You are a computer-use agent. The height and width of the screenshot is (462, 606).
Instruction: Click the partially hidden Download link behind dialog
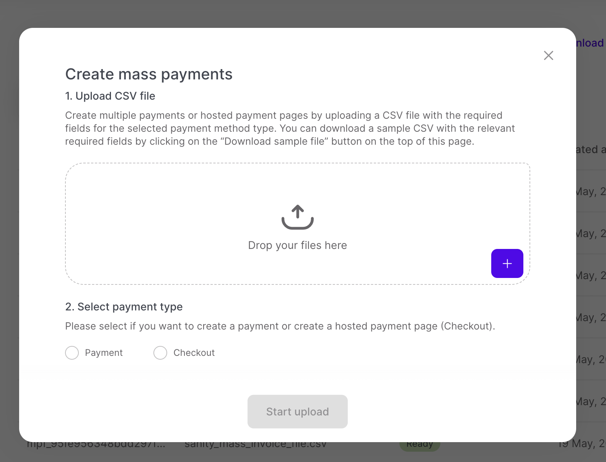(x=590, y=43)
